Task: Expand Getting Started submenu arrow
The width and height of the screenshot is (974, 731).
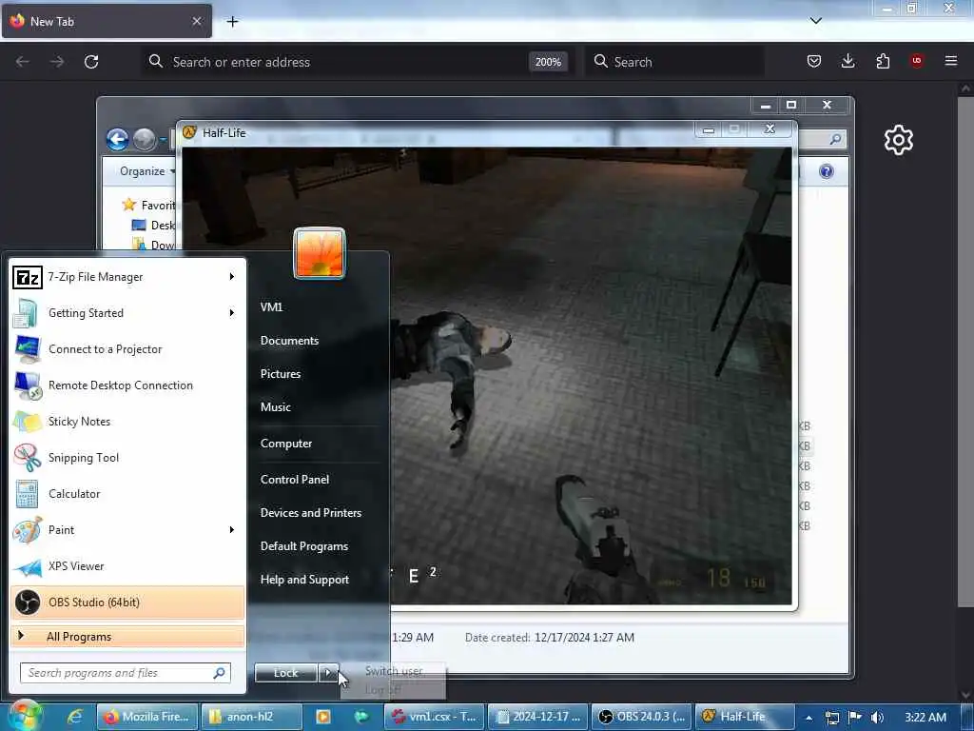Action: coord(232,312)
